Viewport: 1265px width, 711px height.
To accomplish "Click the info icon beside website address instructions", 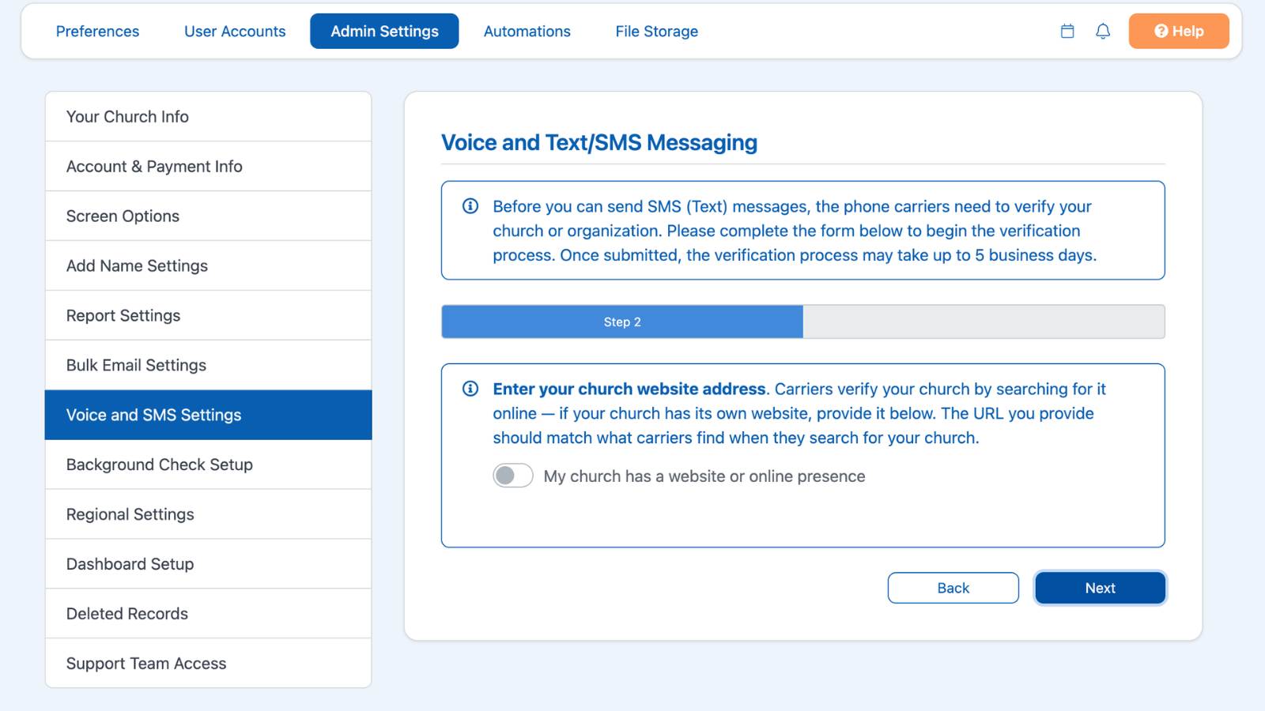I will 470,389.
